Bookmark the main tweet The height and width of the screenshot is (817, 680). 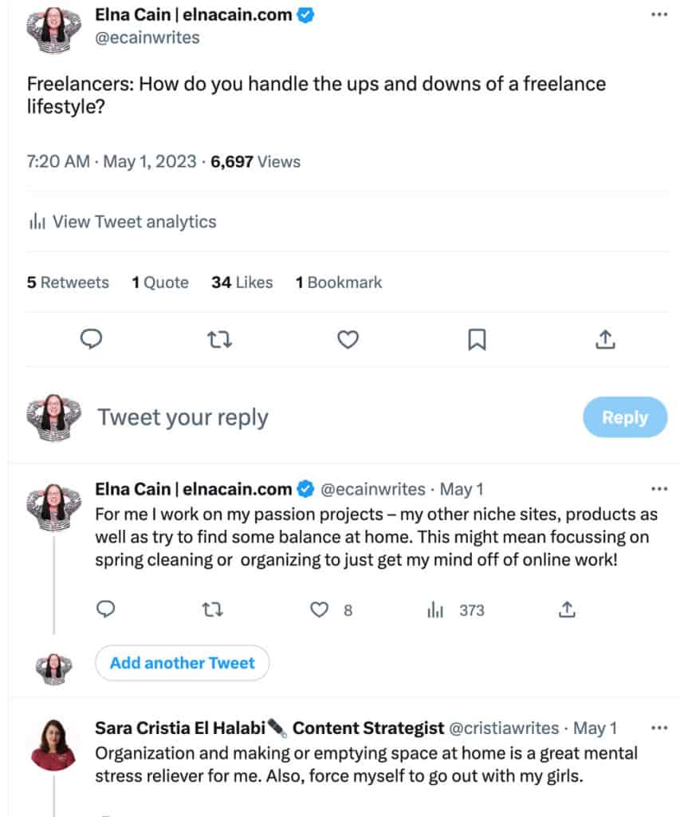point(476,340)
